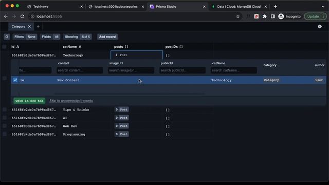
Task: Click the Add record button
Action: [x=107, y=36]
